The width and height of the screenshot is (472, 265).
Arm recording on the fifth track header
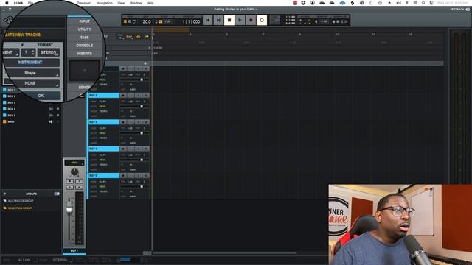click(x=123, y=176)
